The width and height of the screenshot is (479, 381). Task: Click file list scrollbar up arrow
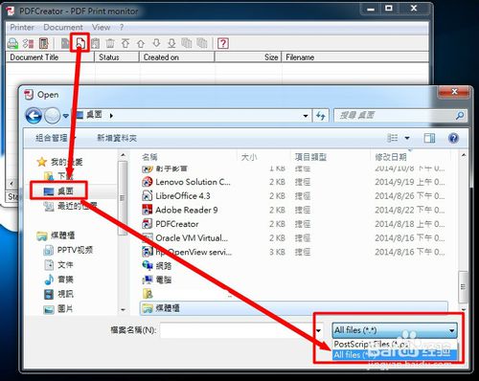464,155
